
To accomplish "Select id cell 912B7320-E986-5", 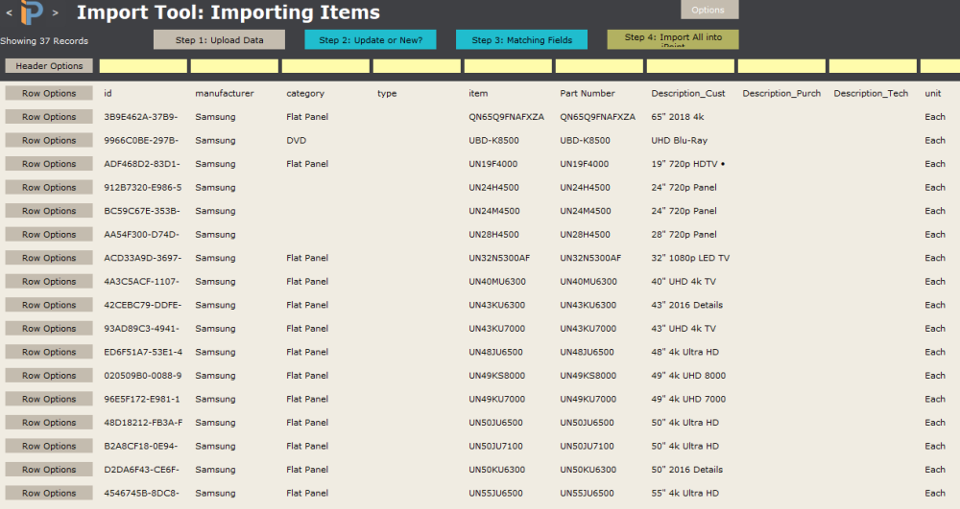I will click(x=143, y=187).
